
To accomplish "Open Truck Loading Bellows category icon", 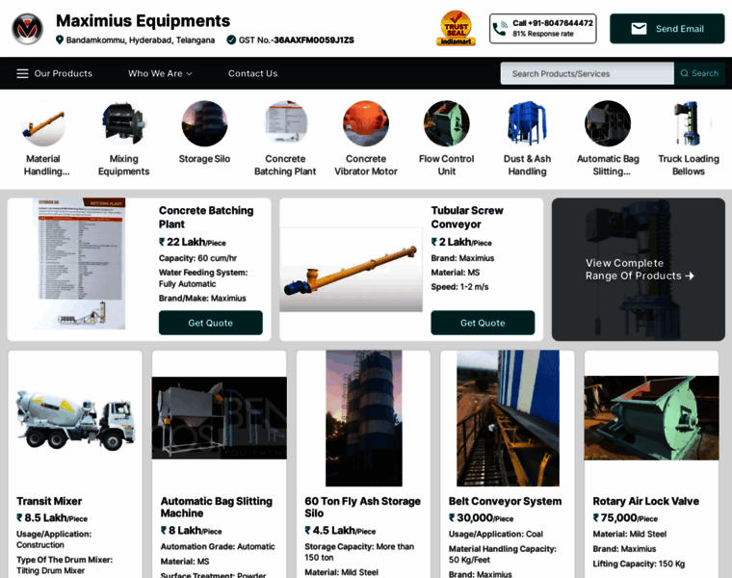I will coord(689,123).
